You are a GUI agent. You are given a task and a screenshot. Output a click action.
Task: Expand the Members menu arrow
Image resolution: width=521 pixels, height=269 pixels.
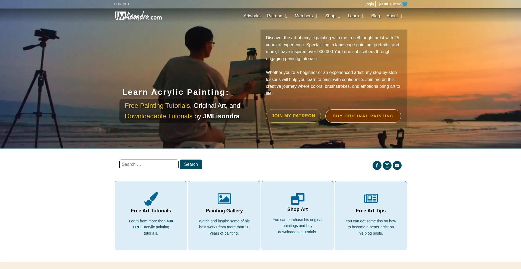click(x=316, y=16)
